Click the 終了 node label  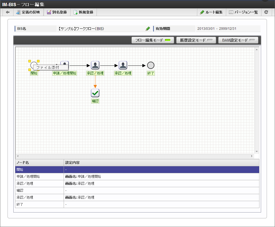[x=151, y=73]
